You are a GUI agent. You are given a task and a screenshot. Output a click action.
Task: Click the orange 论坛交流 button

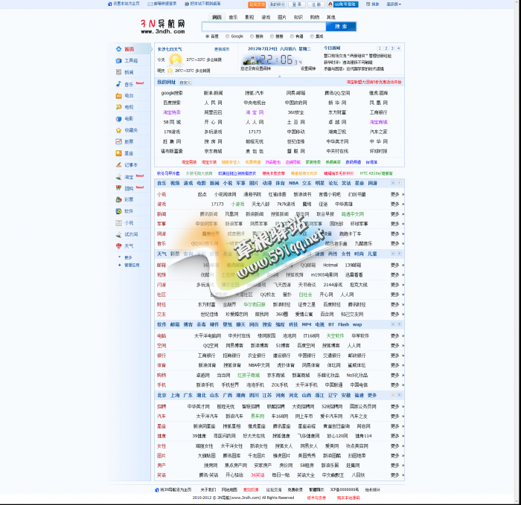(x=257, y=4)
